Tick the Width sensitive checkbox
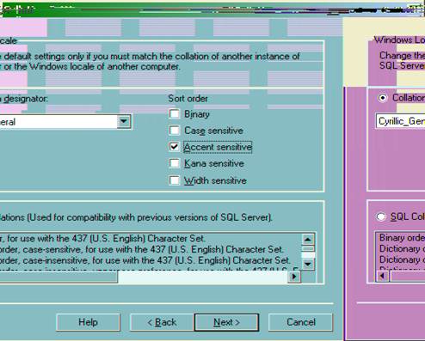The width and height of the screenshot is (425, 341). click(175, 180)
